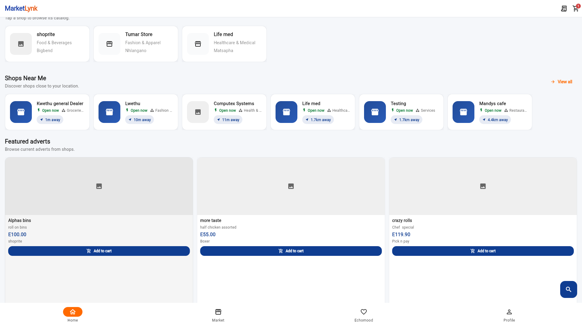
Task: Click Life med blue store icon near me
Action: tap(286, 112)
